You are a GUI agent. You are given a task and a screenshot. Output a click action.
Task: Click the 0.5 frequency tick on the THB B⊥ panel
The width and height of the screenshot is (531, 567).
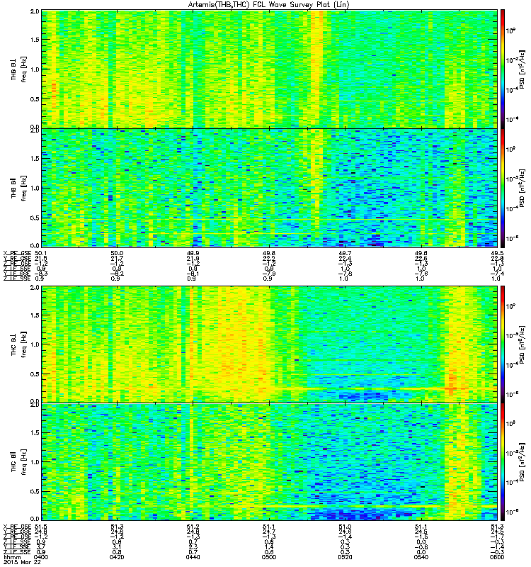coord(35,99)
